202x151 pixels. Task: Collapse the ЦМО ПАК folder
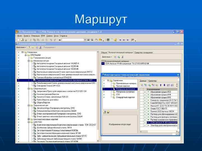29,122
